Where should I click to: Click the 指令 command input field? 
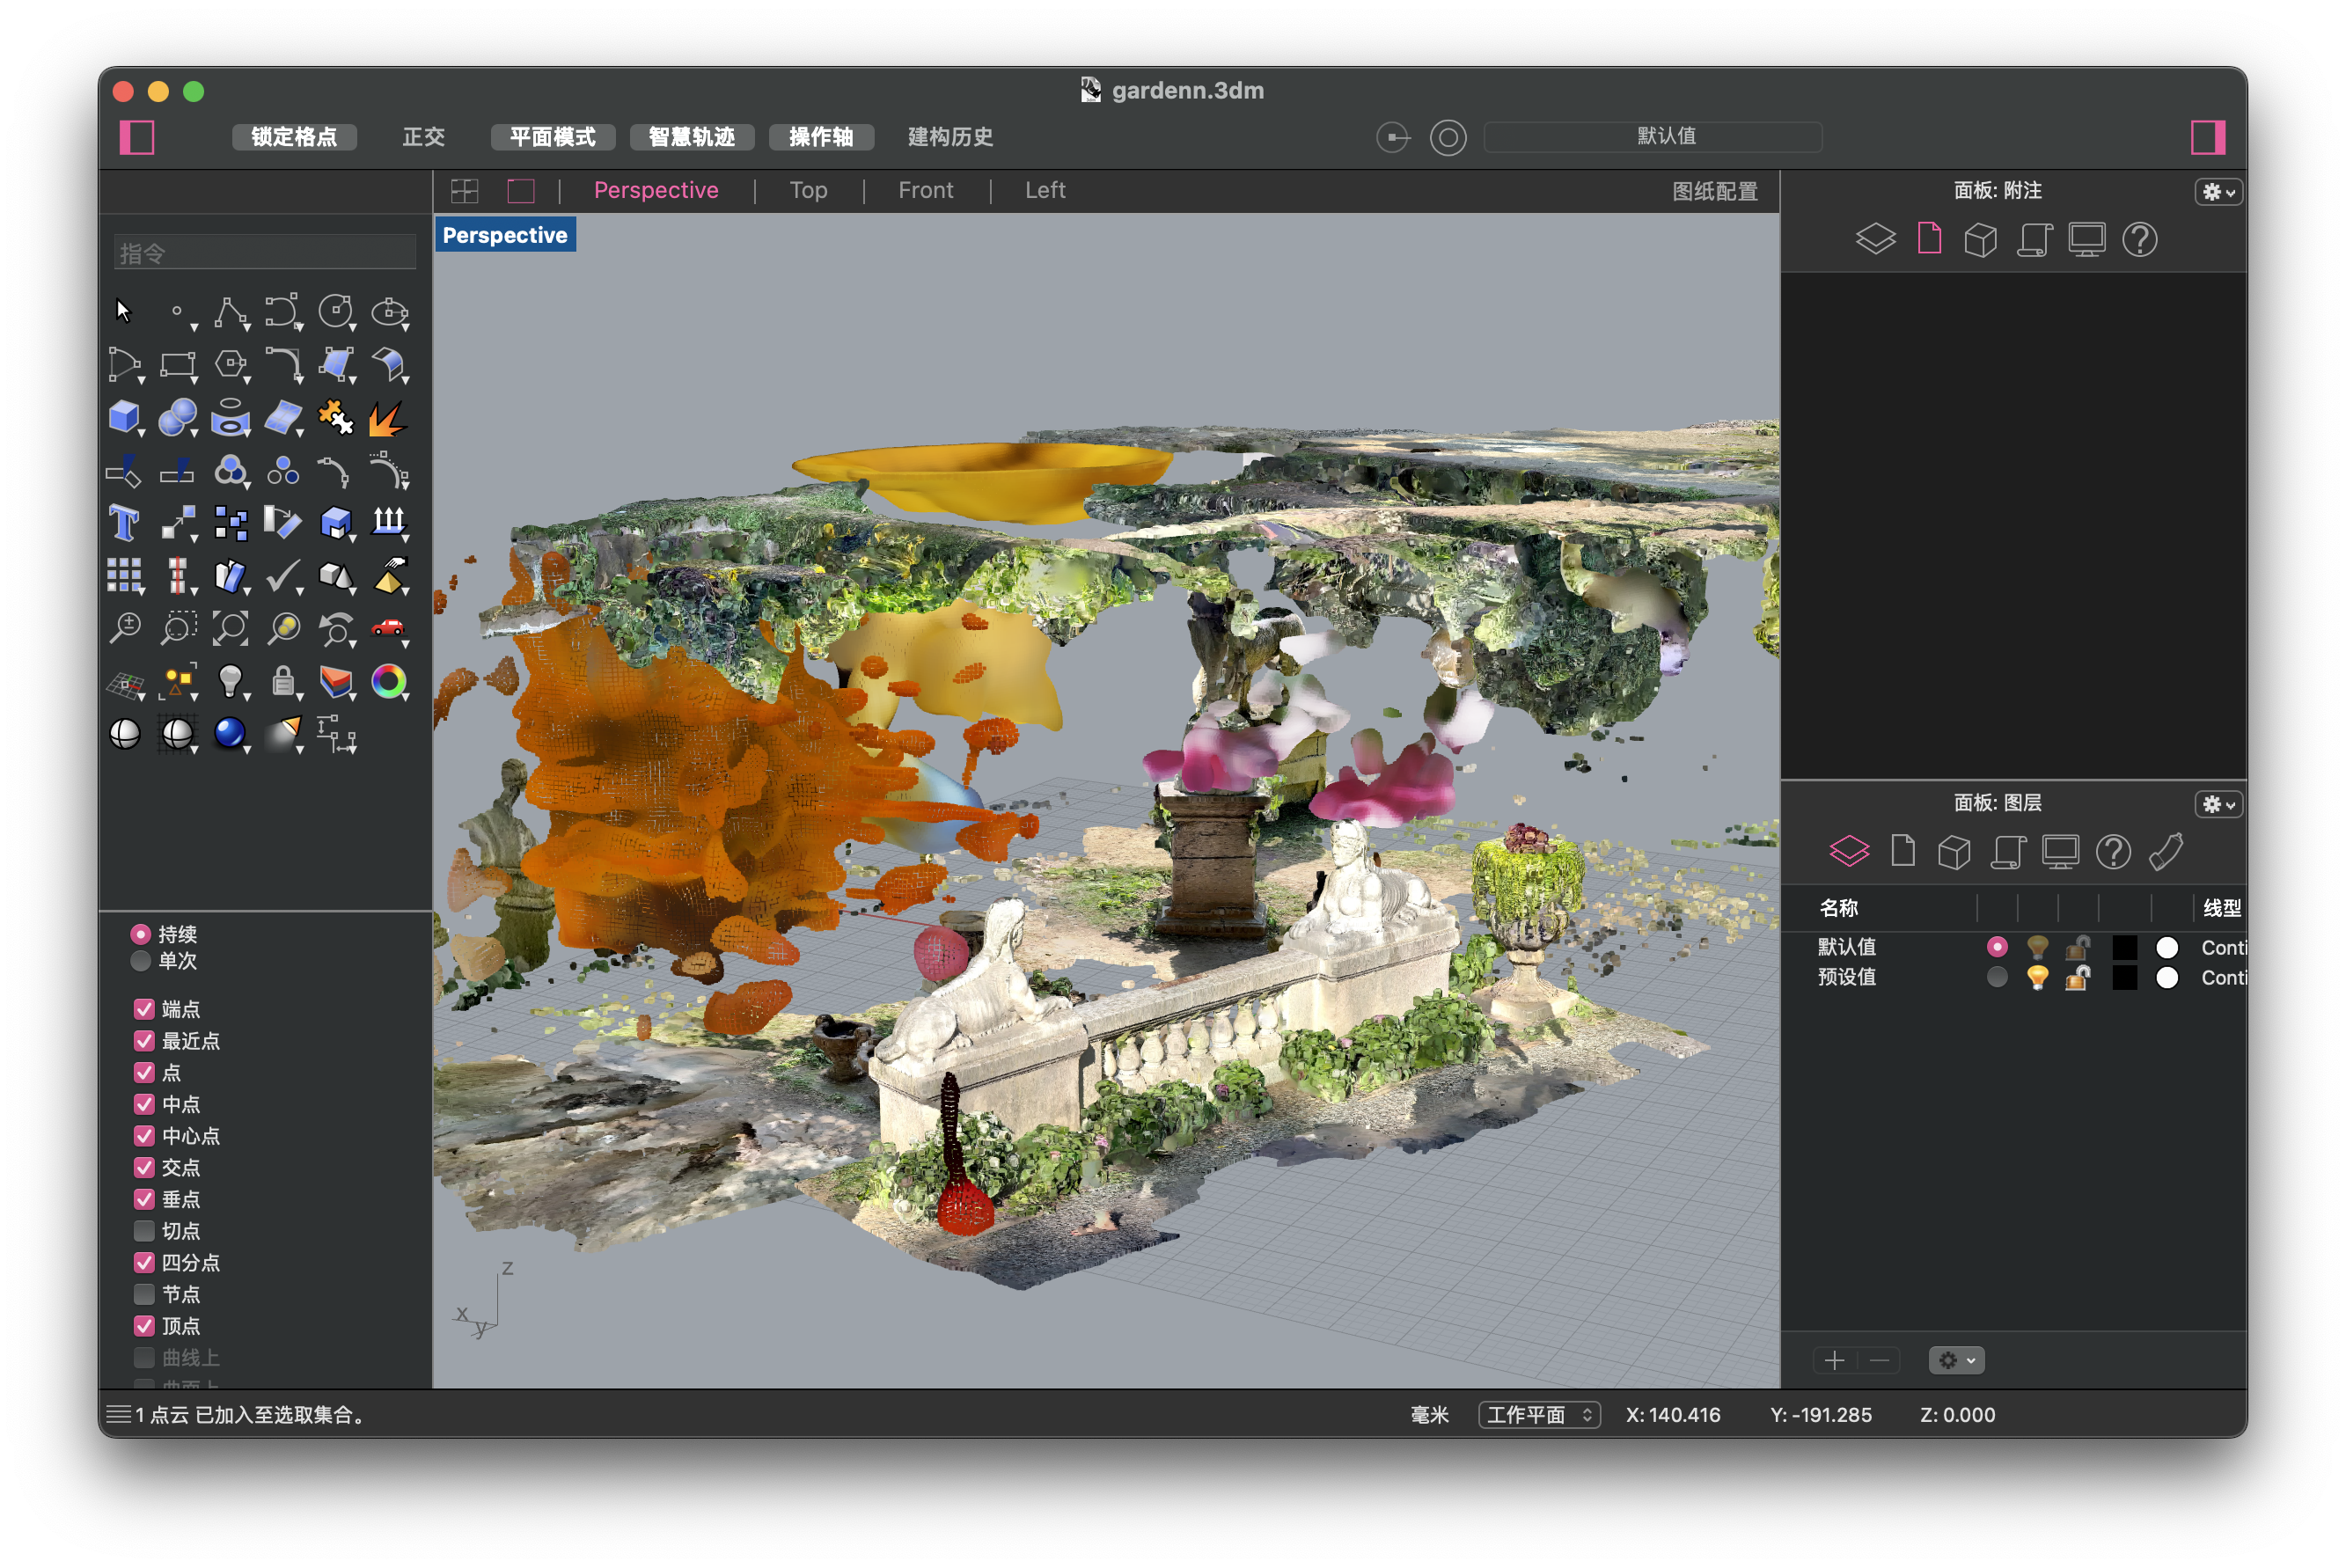click(x=265, y=253)
